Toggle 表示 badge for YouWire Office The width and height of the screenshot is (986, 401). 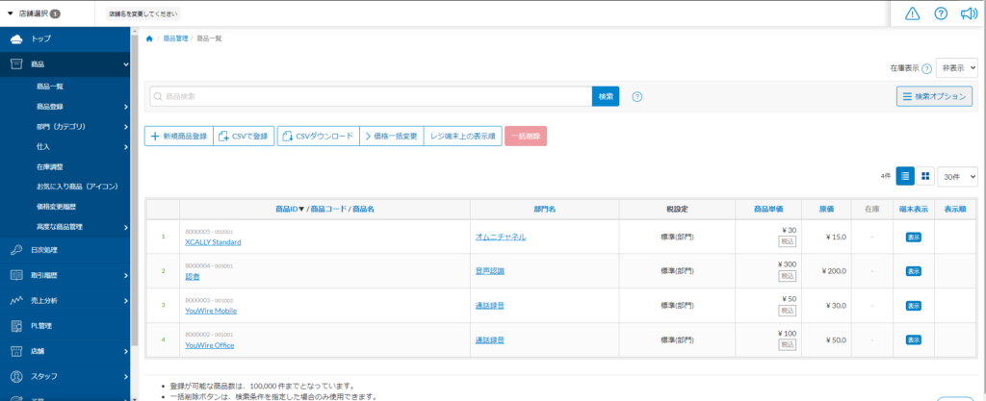(x=913, y=339)
